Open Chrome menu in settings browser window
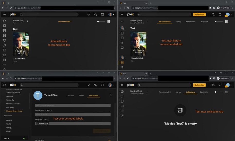The image size is (235, 141). tap(115, 78)
